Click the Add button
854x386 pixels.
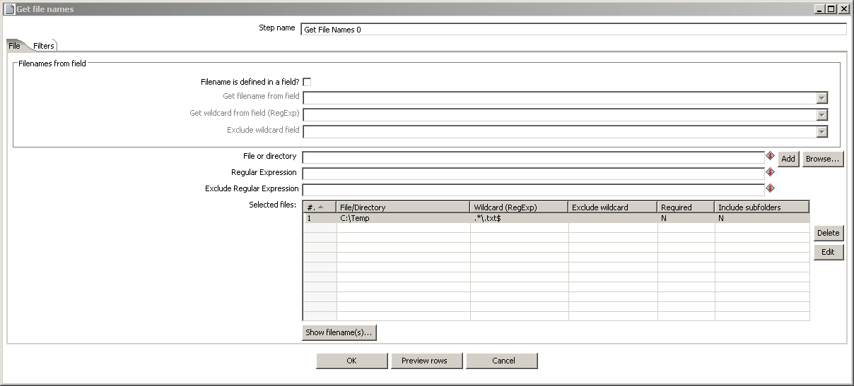788,159
